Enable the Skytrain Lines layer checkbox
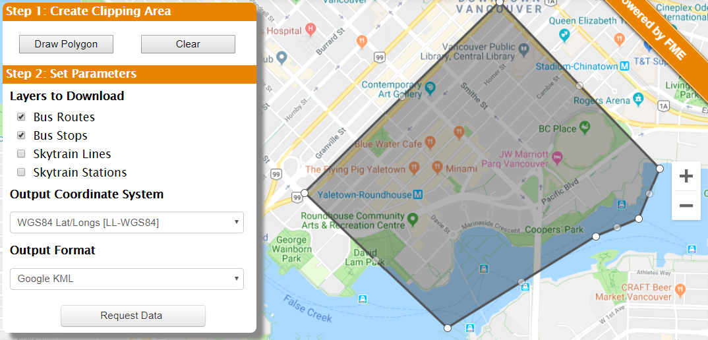Image resolution: width=708 pixels, height=340 pixels. pyautogui.click(x=21, y=154)
